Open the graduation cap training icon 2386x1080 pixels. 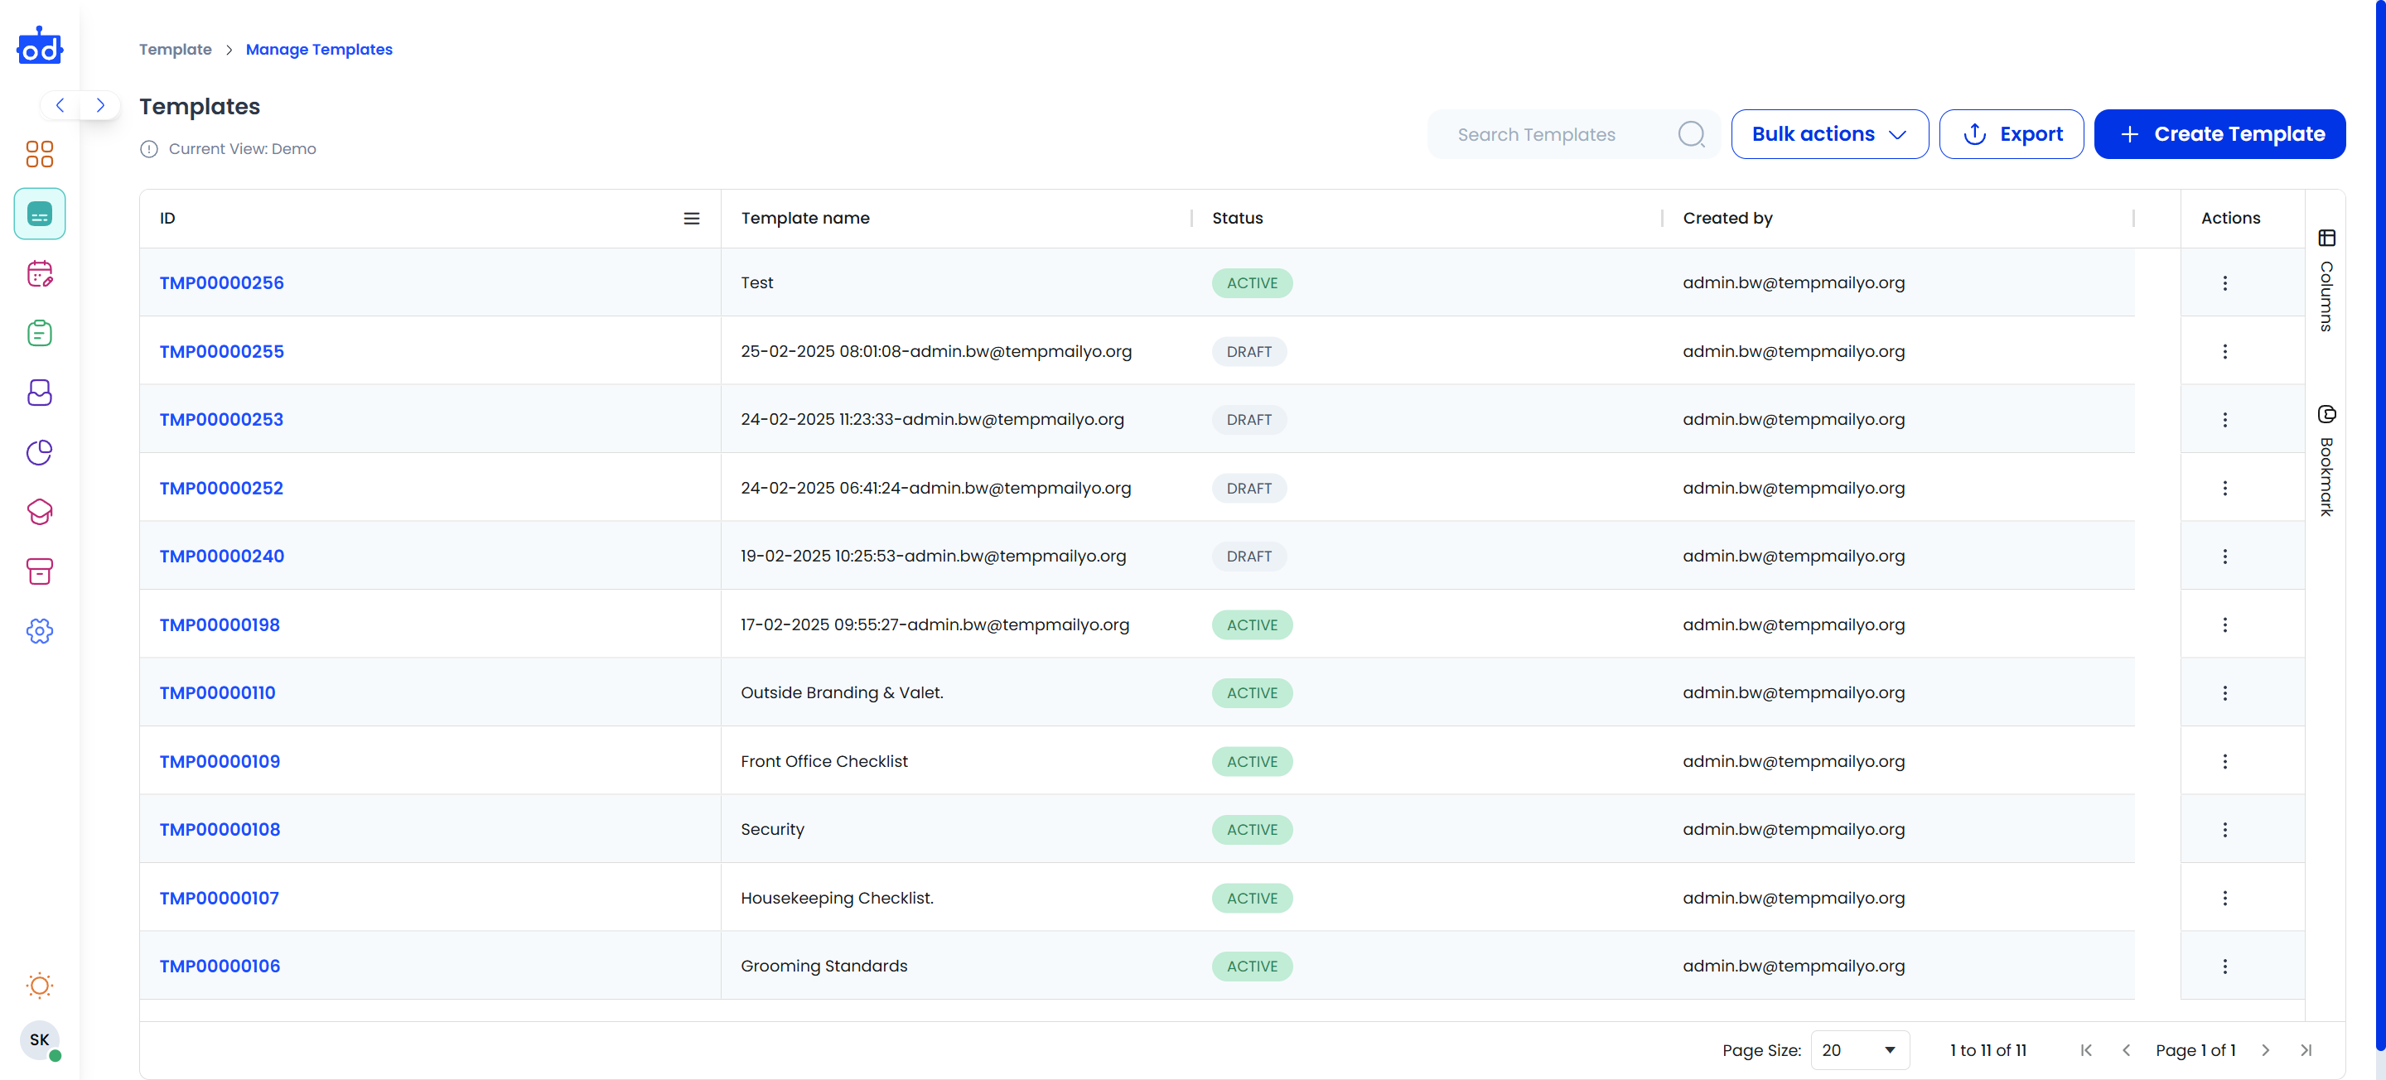coord(40,511)
